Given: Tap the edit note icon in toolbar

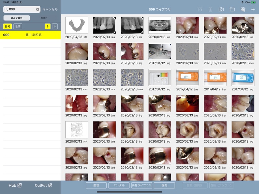Looking at the screenshot, I should [x=200, y=9].
